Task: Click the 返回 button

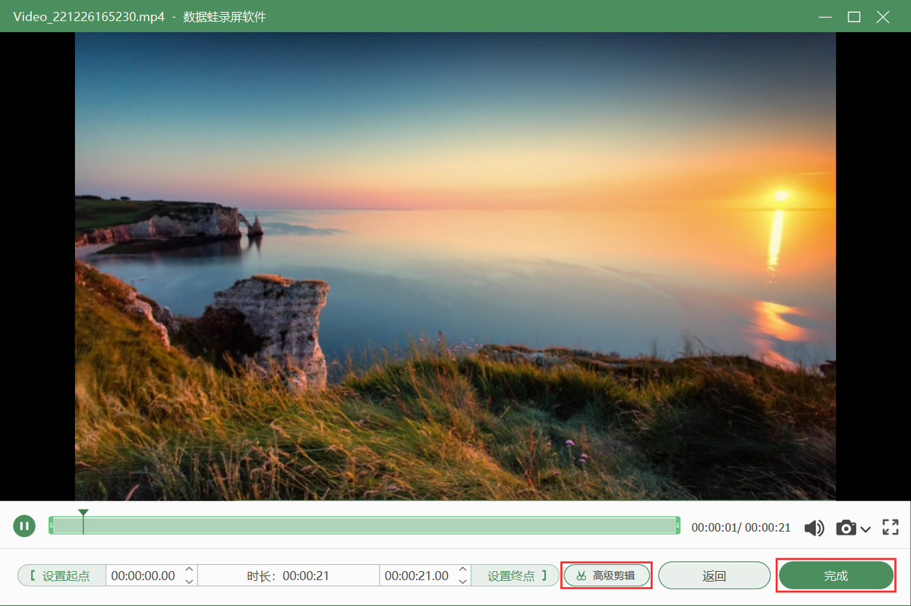Action: click(714, 576)
